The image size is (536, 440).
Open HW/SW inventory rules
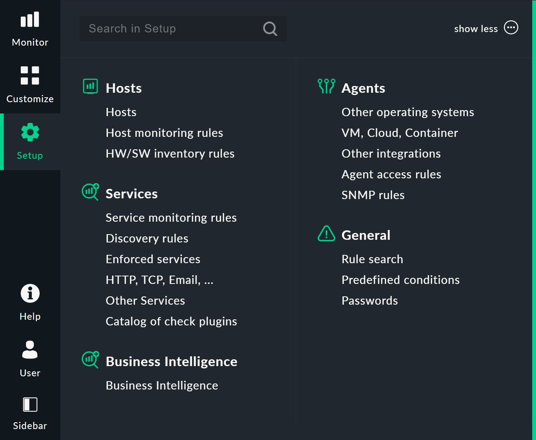(170, 153)
